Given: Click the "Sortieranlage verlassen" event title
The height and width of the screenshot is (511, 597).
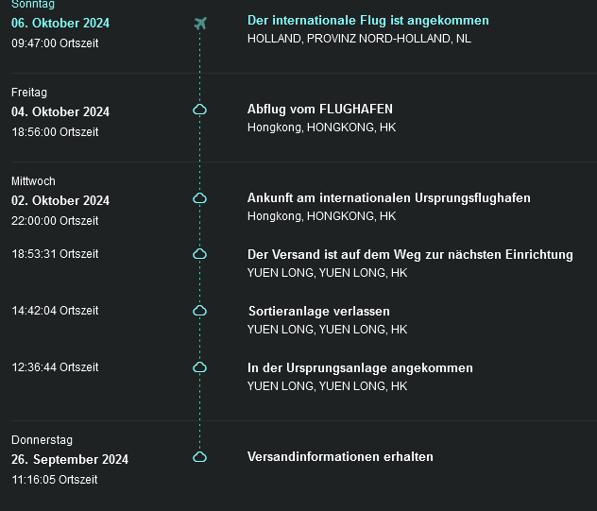Looking at the screenshot, I should point(318,311).
